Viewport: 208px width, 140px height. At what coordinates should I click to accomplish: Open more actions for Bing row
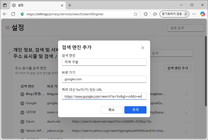(x=187, y=94)
